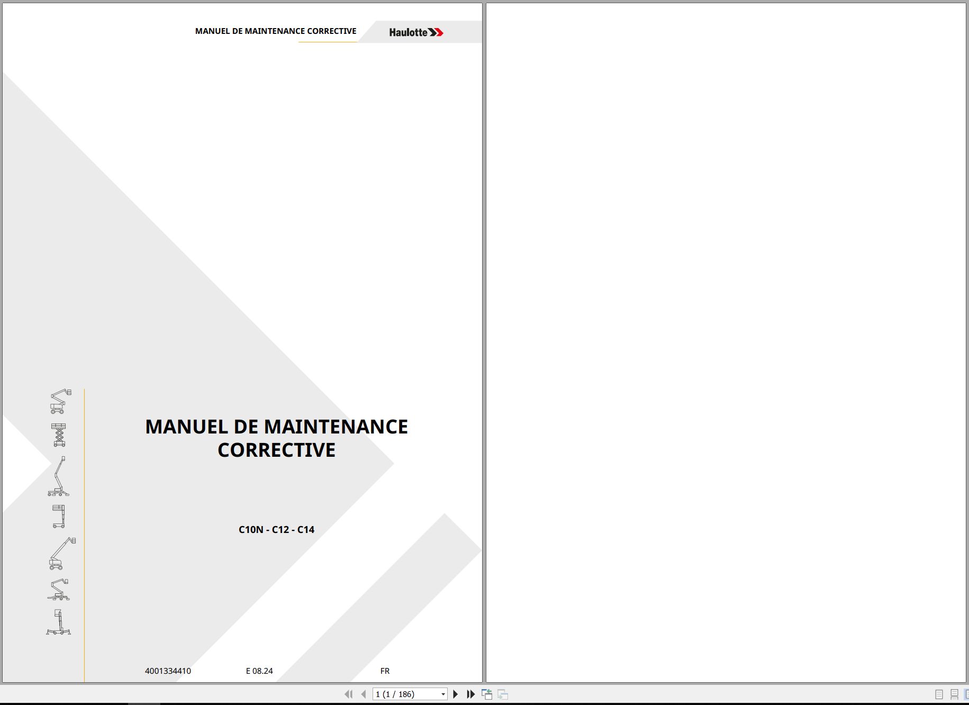Open the page number dropdown
The image size is (969, 705).
pyautogui.click(x=443, y=694)
